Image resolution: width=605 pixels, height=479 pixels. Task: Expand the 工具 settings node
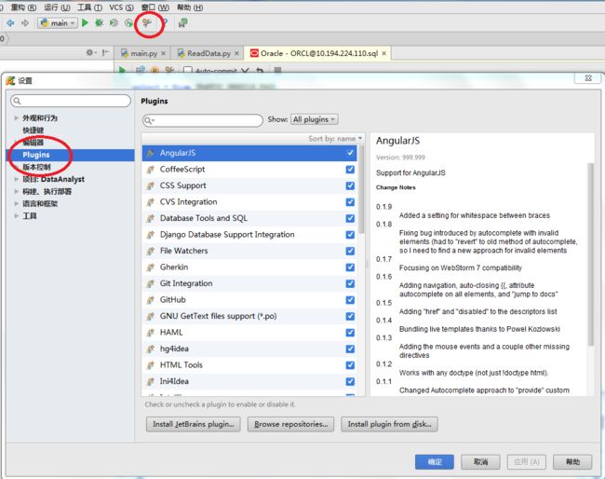(16, 216)
